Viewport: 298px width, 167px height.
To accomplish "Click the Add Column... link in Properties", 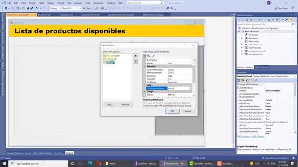I will click(258, 136).
